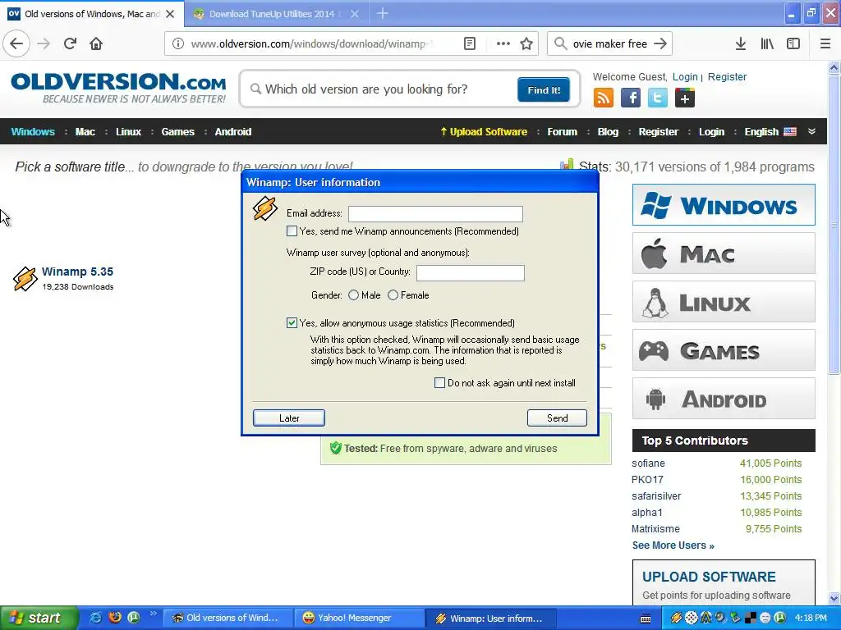Click the page scrollbar down arrow
Image resolution: width=841 pixels, height=630 pixels.
click(834, 598)
